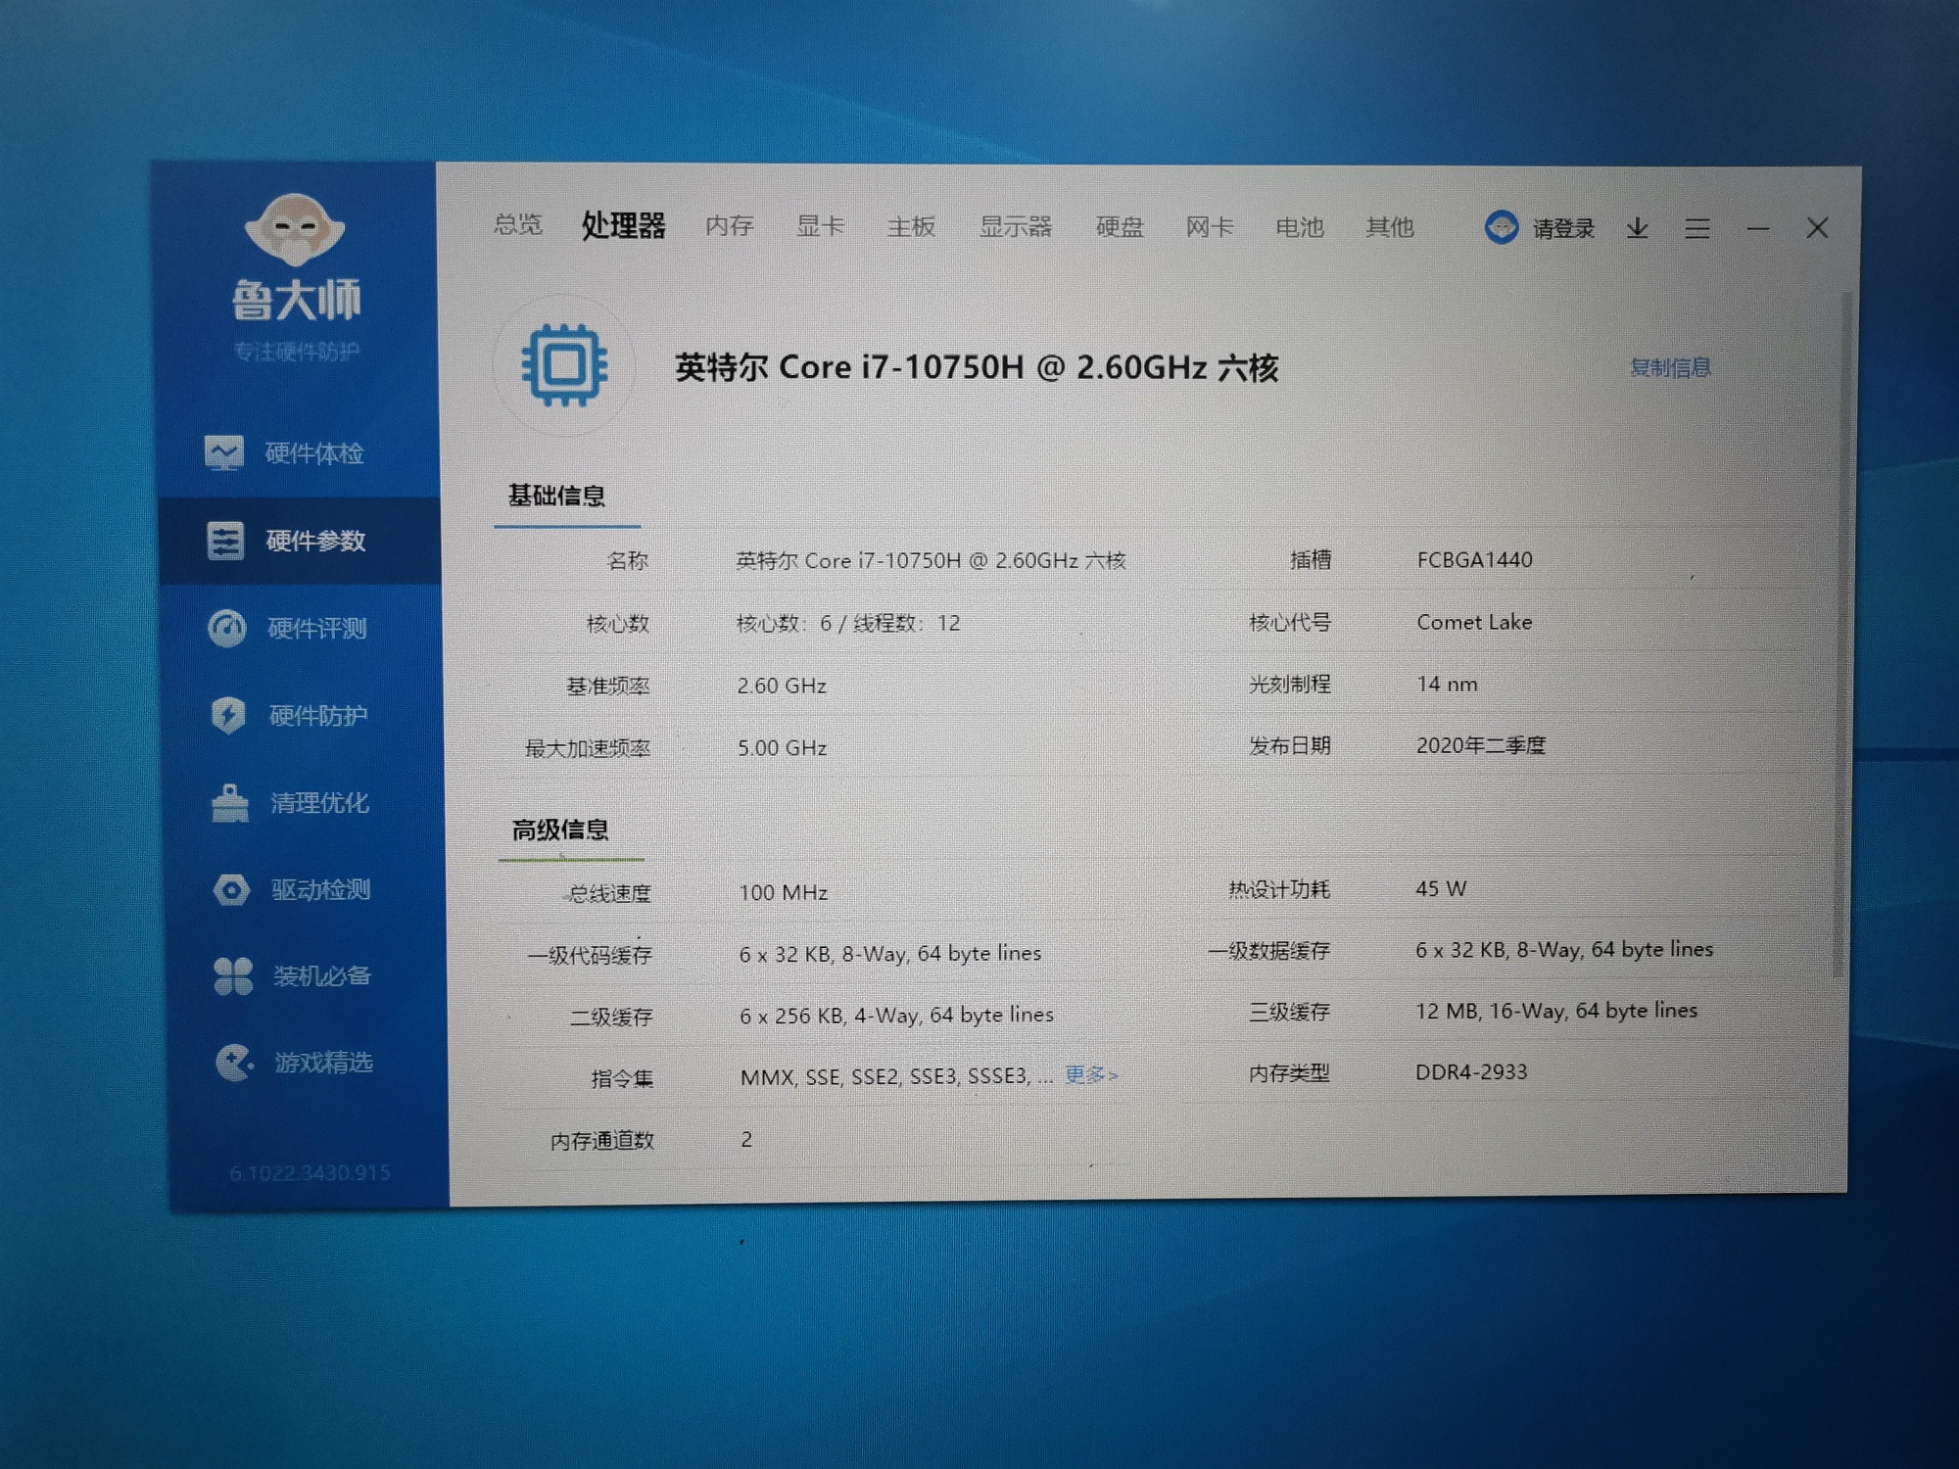The width and height of the screenshot is (1959, 1469).
Task: Switch to the 硬盘 tab
Action: 1120,227
